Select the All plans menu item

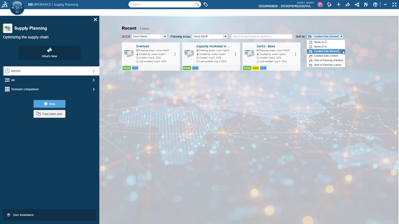pos(51,80)
